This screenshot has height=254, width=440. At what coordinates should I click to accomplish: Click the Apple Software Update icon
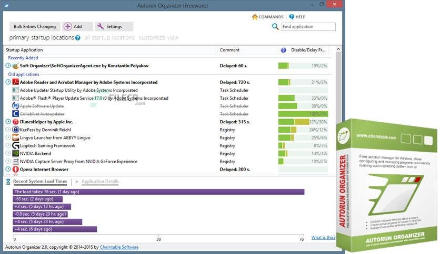click(15, 105)
